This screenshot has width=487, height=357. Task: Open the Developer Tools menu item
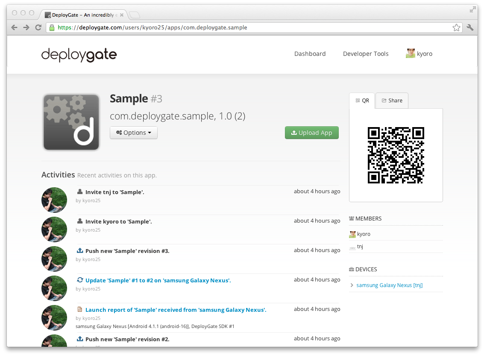(366, 54)
